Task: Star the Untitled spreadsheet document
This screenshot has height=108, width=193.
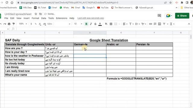Action: [x=36, y=14]
